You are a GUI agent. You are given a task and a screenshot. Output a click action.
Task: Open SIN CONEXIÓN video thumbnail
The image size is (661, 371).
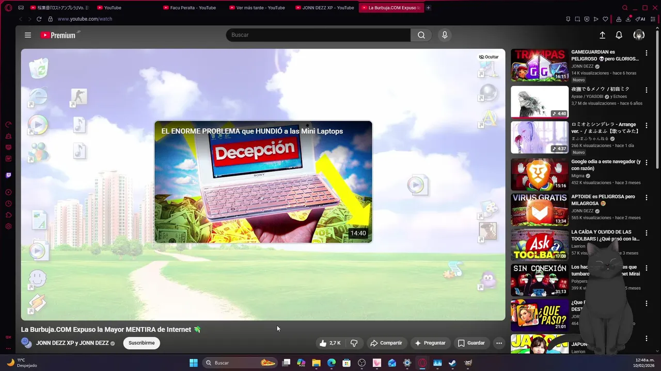tap(540, 280)
